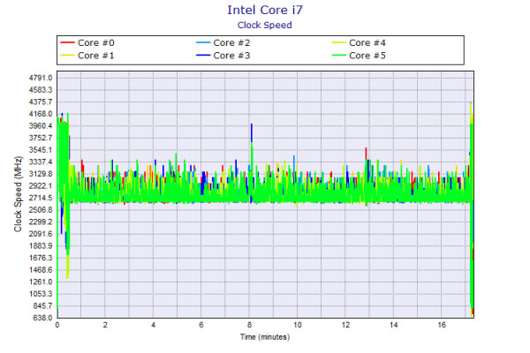Image resolution: width=530 pixels, height=353 pixels.
Task: Click the 3337.4 y-axis value
Action: point(41,161)
